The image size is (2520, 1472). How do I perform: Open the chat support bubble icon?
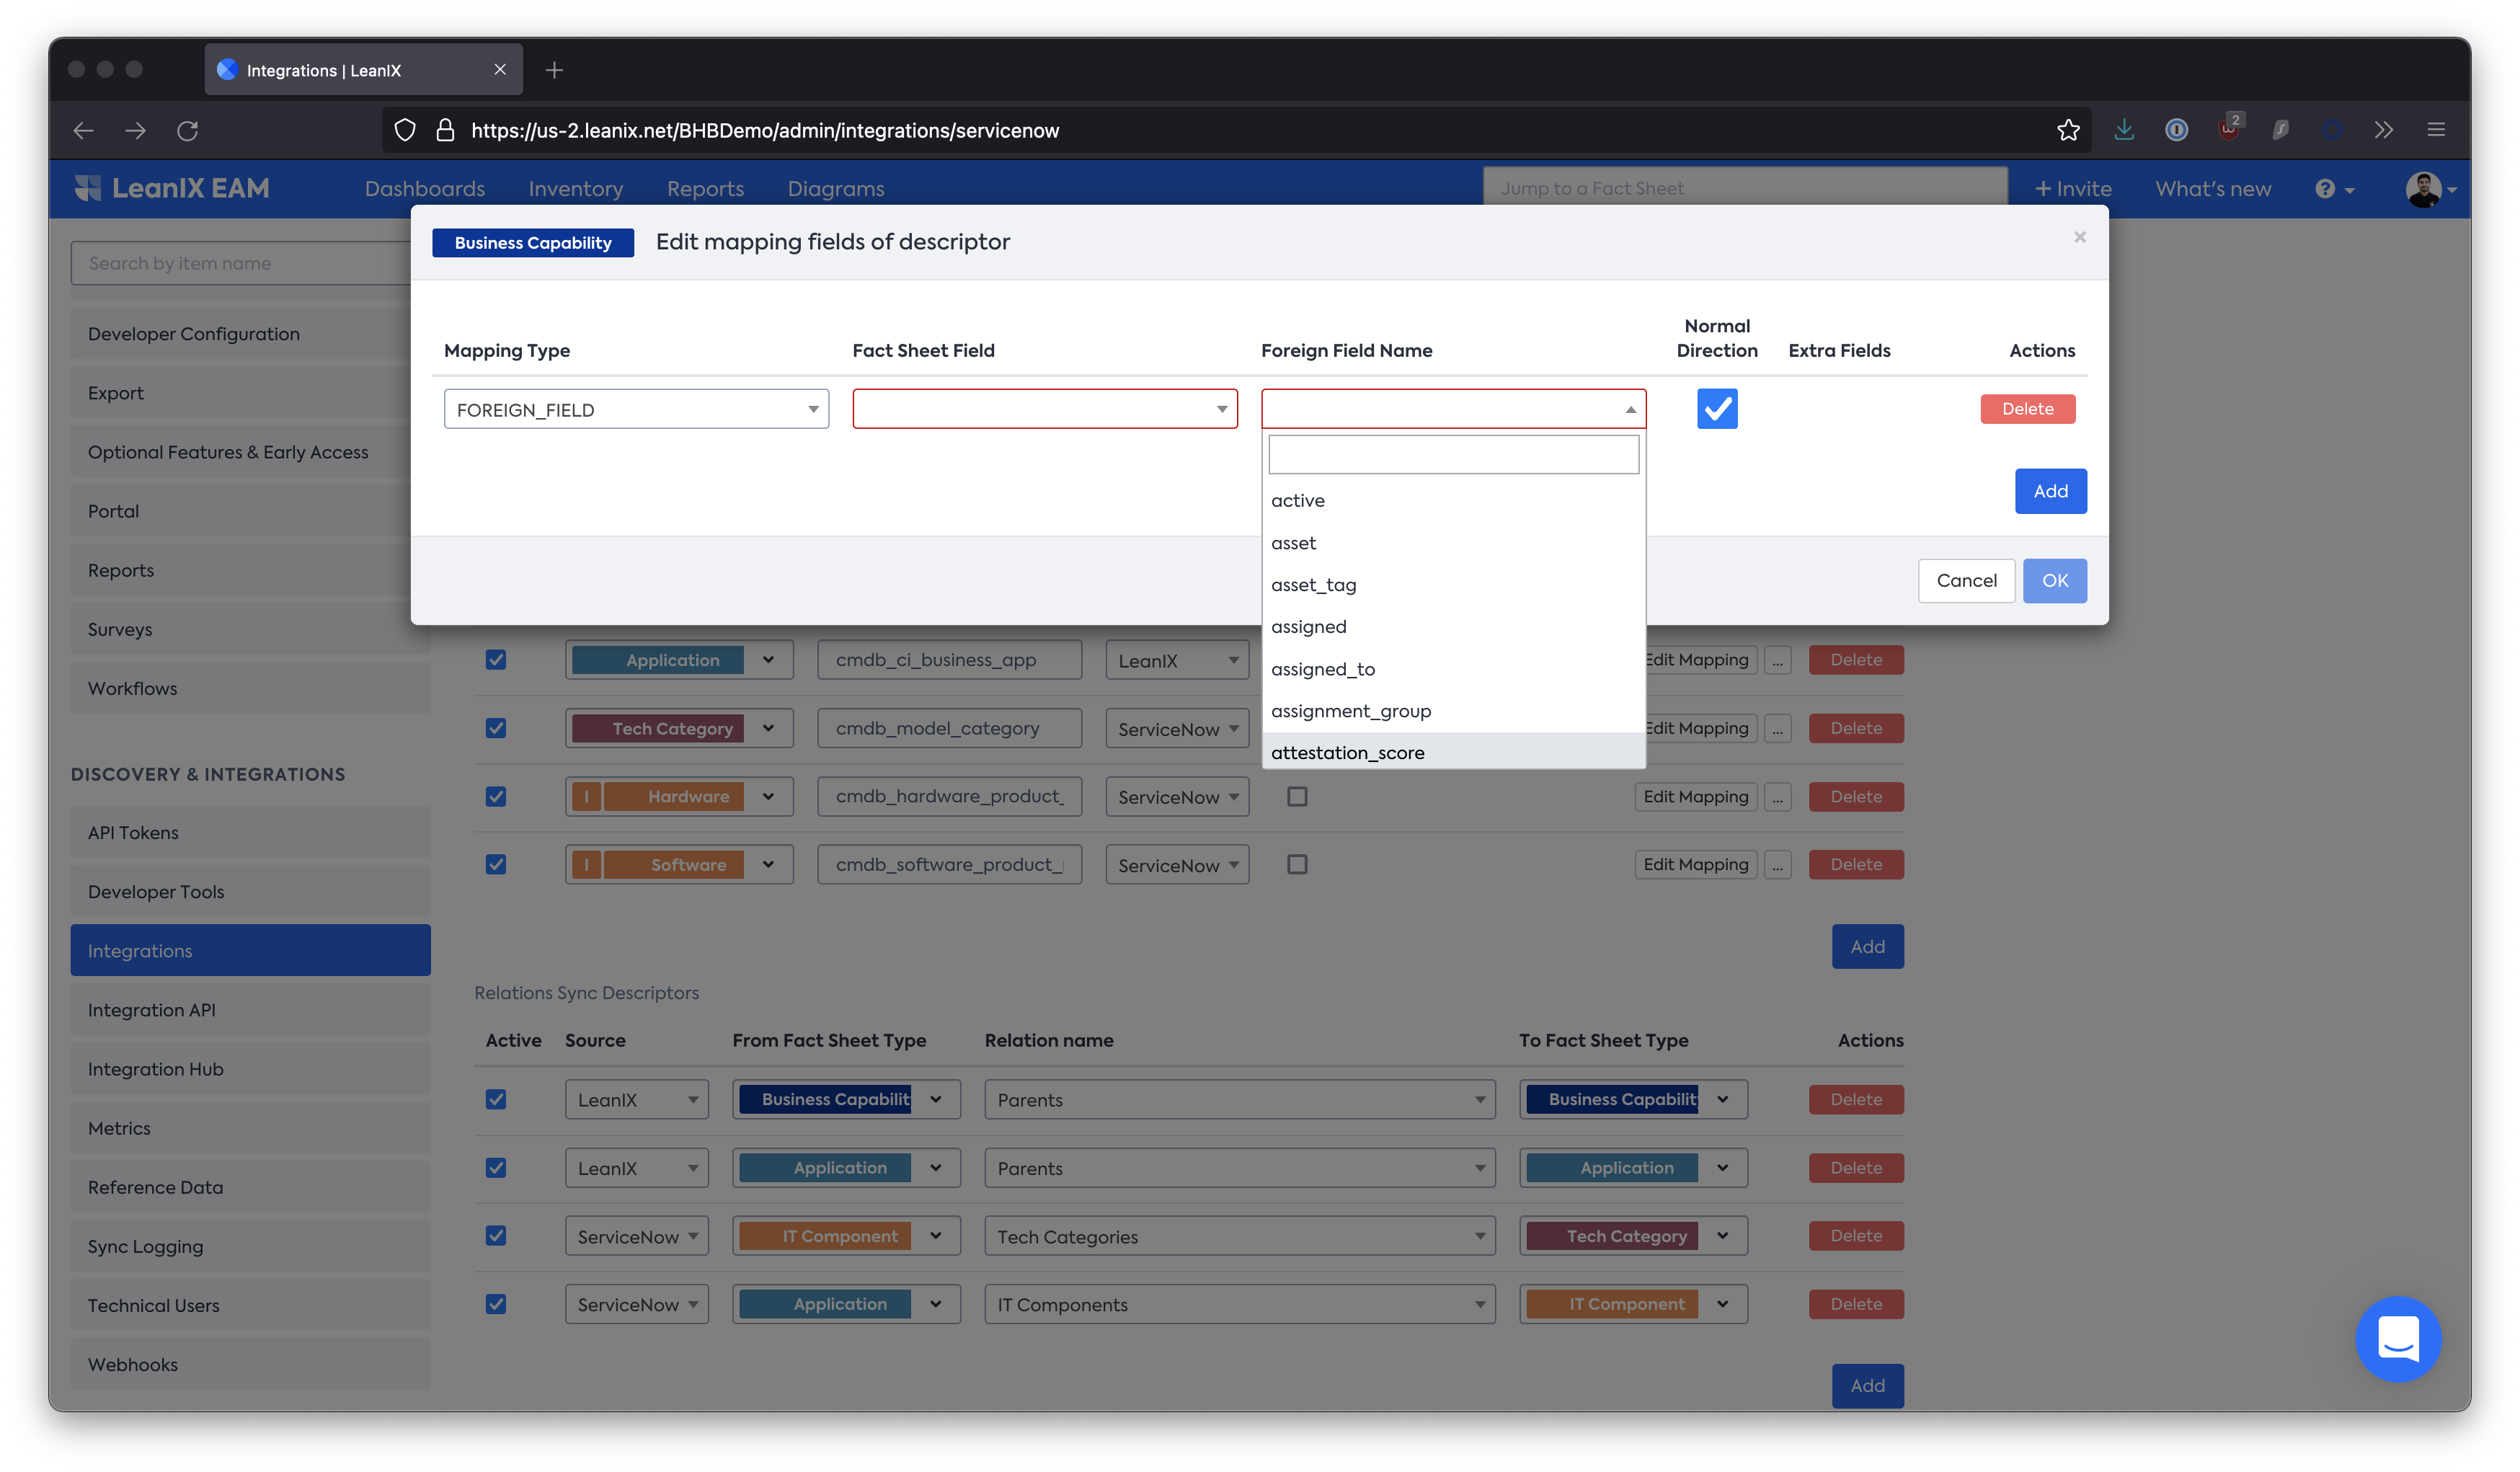(x=2398, y=1338)
